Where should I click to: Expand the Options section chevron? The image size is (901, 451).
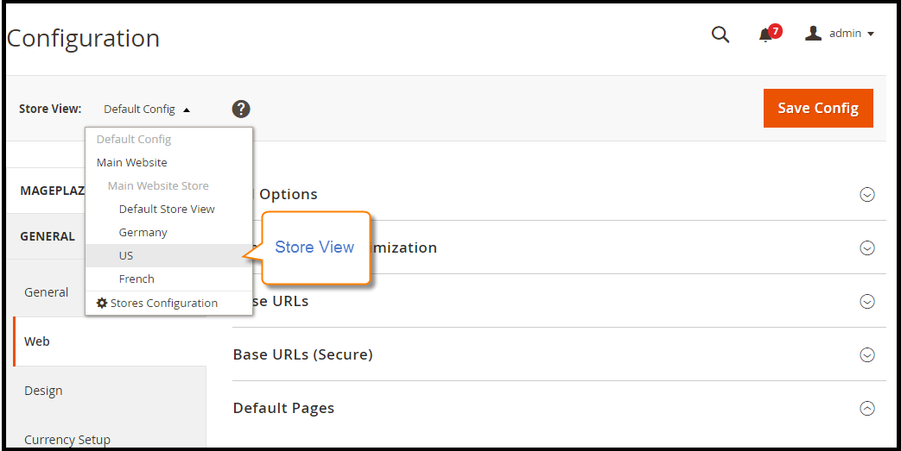click(x=867, y=195)
